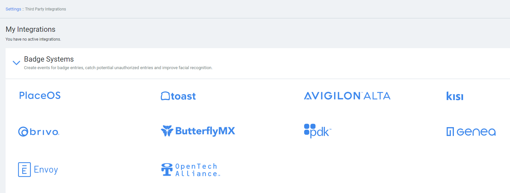Select the ButterflyMX integration

tap(198, 131)
